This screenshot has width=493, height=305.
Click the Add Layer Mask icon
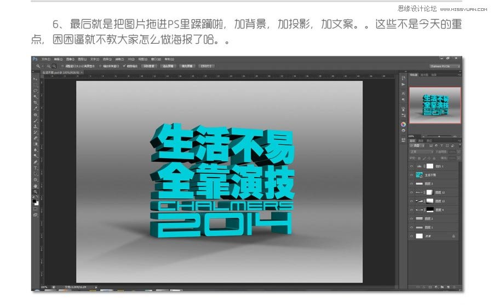[430, 287]
